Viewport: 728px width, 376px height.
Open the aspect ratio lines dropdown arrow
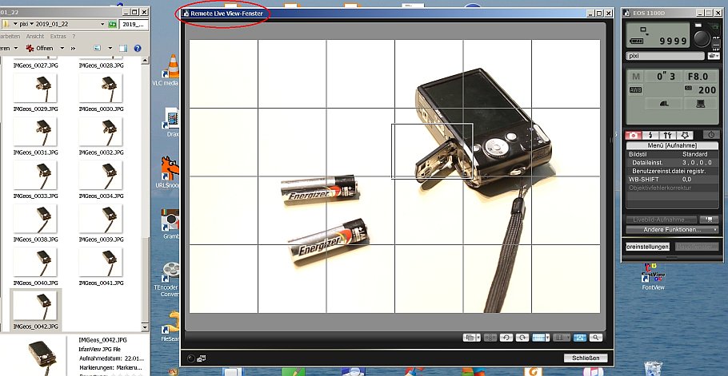pos(568,338)
